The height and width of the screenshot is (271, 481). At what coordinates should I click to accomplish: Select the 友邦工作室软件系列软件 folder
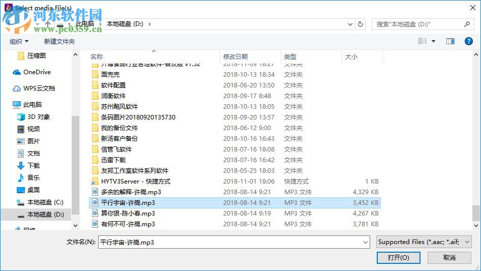tap(135, 171)
